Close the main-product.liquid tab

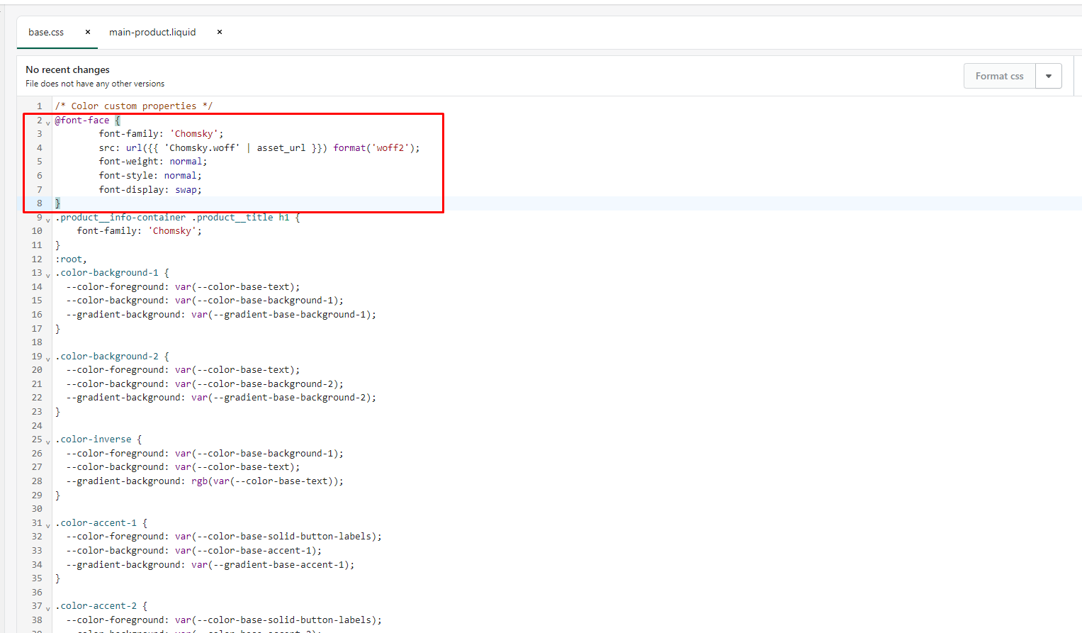(220, 32)
